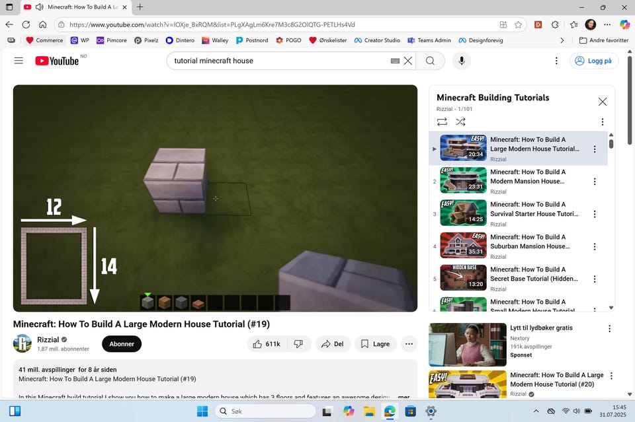Open browser home page icon
Viewport: 635px width, 422px height.
tap(42, 24)
